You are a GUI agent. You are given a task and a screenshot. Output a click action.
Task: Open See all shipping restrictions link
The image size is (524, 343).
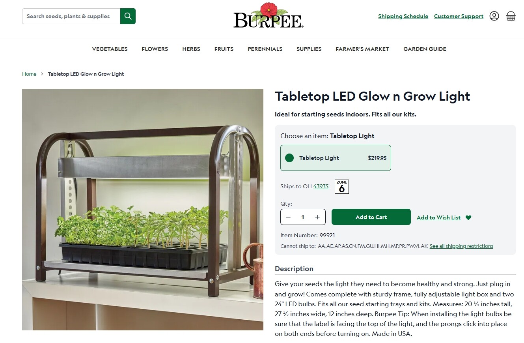click(461, 246)
